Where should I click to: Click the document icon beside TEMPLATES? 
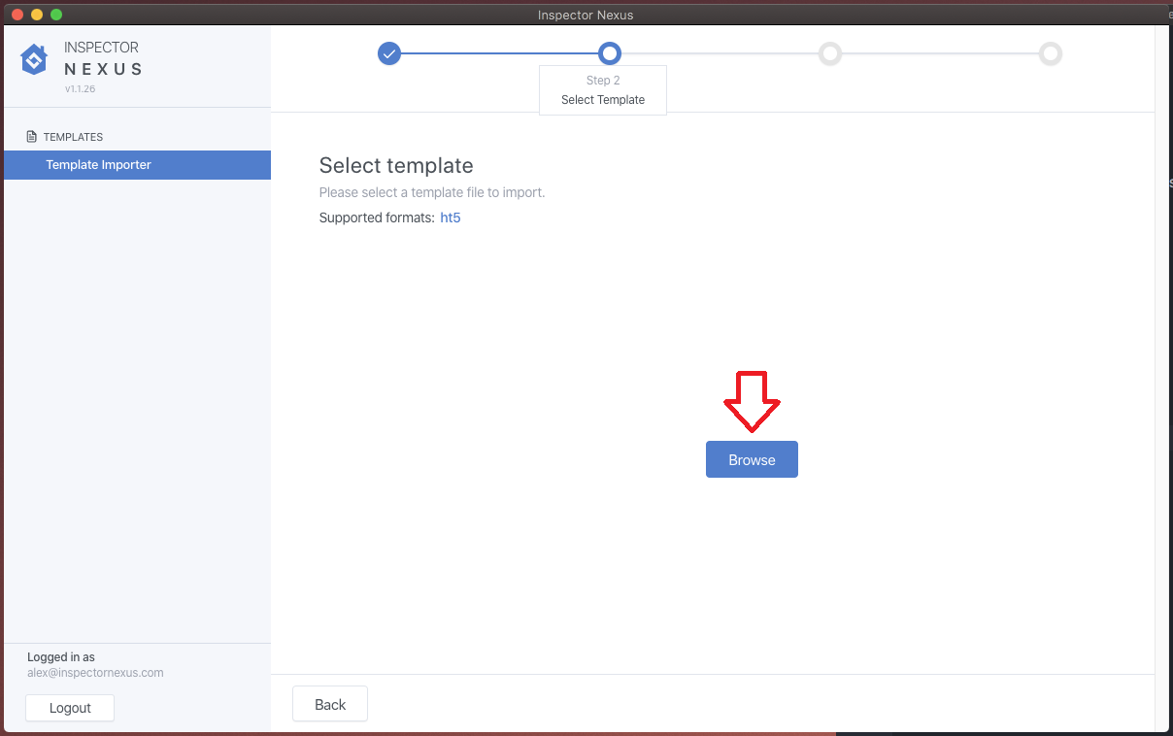coord(32,137)
